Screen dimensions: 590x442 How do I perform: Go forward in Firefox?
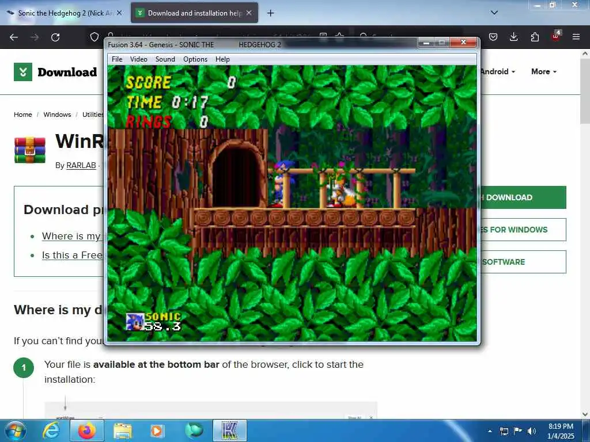point(35,37)
